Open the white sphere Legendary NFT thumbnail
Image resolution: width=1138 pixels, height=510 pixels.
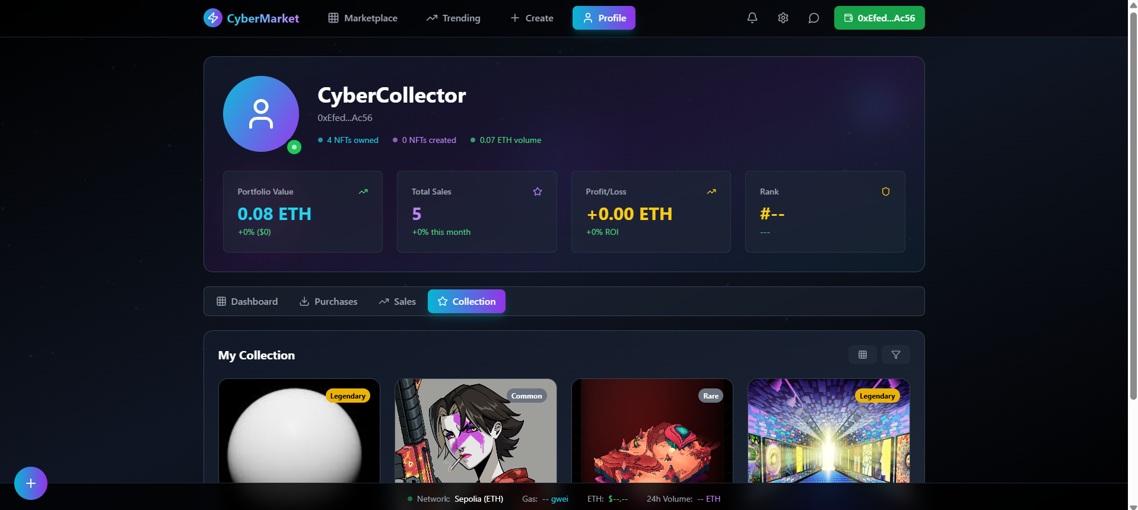pyautogui.click(x=299, y=431)
